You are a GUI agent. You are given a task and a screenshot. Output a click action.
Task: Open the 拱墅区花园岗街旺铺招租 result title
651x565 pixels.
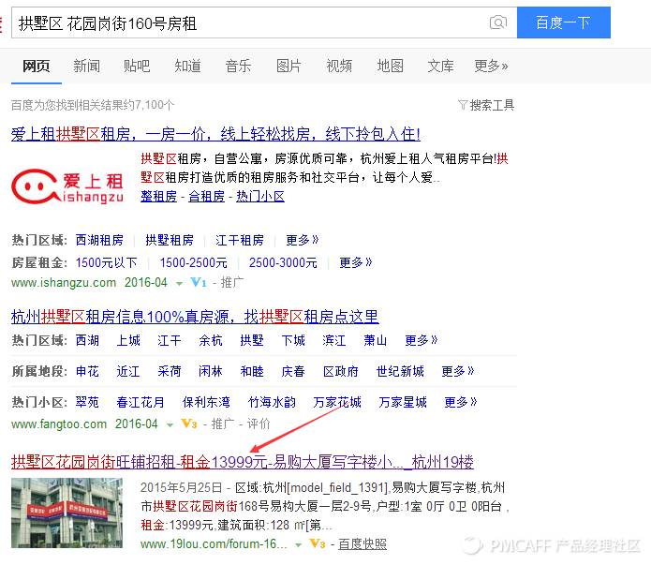[243, 462]
